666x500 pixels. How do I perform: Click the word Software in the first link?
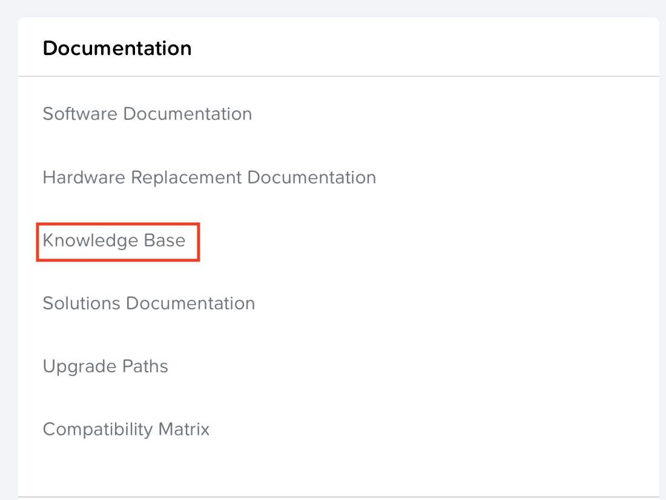(x=80, y=114)
